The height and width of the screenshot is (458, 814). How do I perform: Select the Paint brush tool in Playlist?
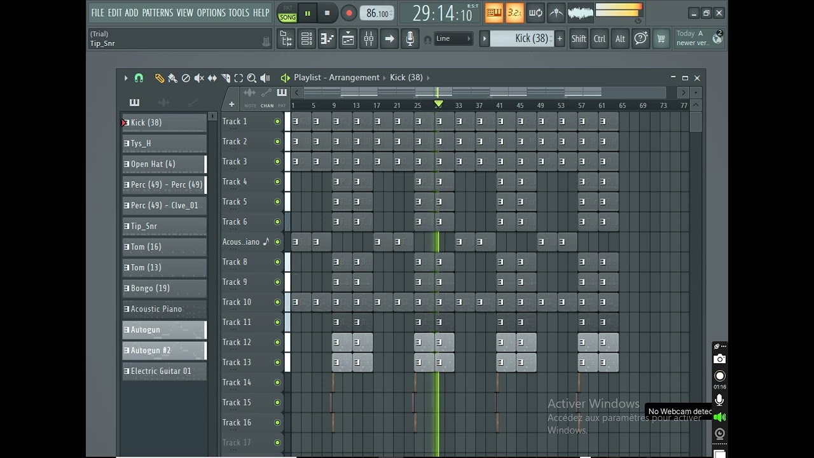point(172,78)
